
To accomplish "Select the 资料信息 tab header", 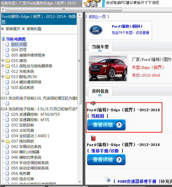I will tap(100, 92).
